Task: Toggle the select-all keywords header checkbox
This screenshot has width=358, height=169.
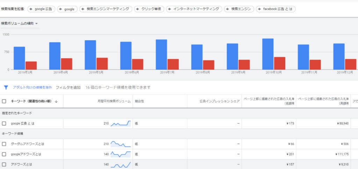Action: coord(4,101)
